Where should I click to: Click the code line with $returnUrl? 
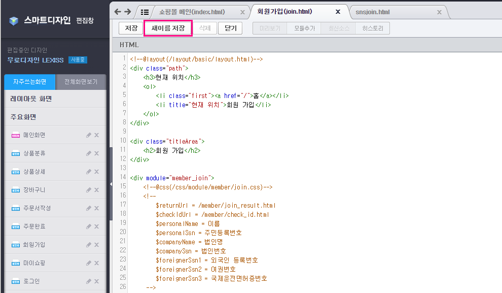[216, 206]
